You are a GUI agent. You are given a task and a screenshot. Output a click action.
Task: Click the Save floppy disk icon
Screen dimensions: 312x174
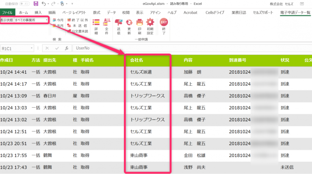tap(36, 4)
